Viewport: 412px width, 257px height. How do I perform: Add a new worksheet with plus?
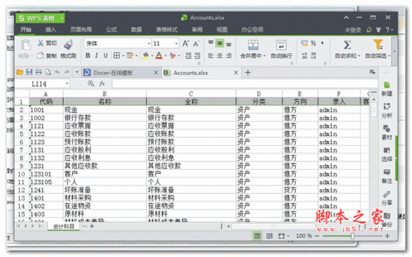92,226
